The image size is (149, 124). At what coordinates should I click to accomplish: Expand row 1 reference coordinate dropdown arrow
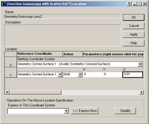[x=60, y=74]
